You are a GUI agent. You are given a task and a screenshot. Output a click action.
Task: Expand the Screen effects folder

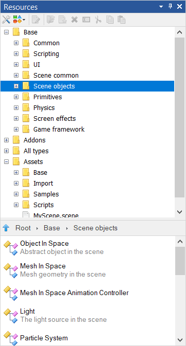[16, 119]
